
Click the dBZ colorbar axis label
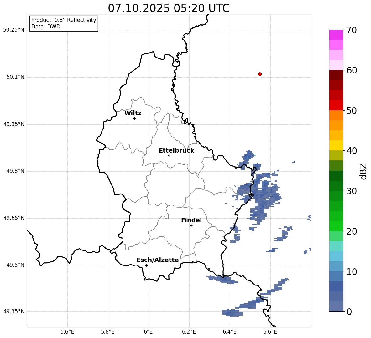click(x=364, y=171)
